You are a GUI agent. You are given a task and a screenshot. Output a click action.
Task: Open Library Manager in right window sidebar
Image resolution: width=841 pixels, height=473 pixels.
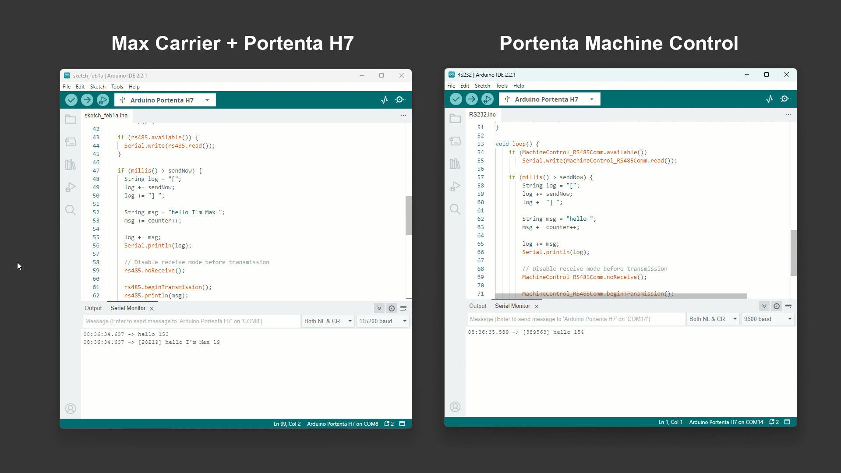pos(455,164)
